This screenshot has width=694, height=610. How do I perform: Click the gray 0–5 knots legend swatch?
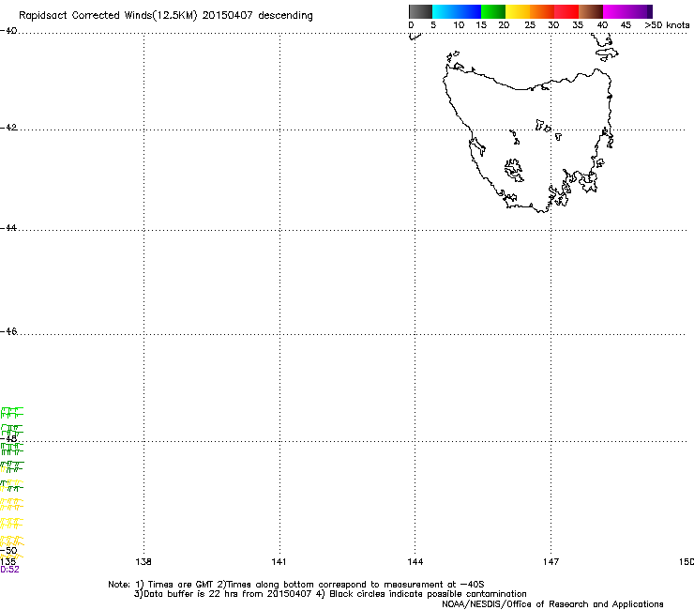[420, 11]
